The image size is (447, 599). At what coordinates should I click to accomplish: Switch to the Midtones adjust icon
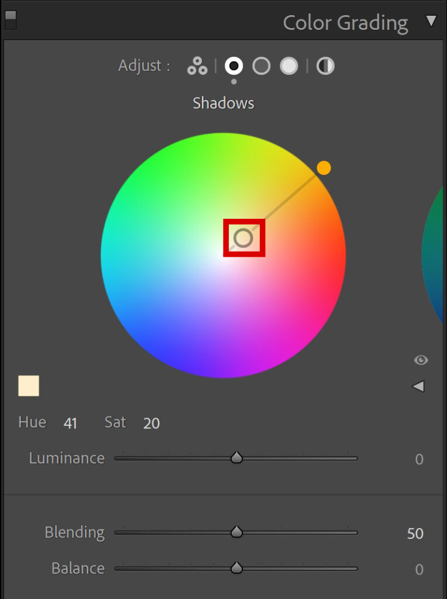point(262,66)
